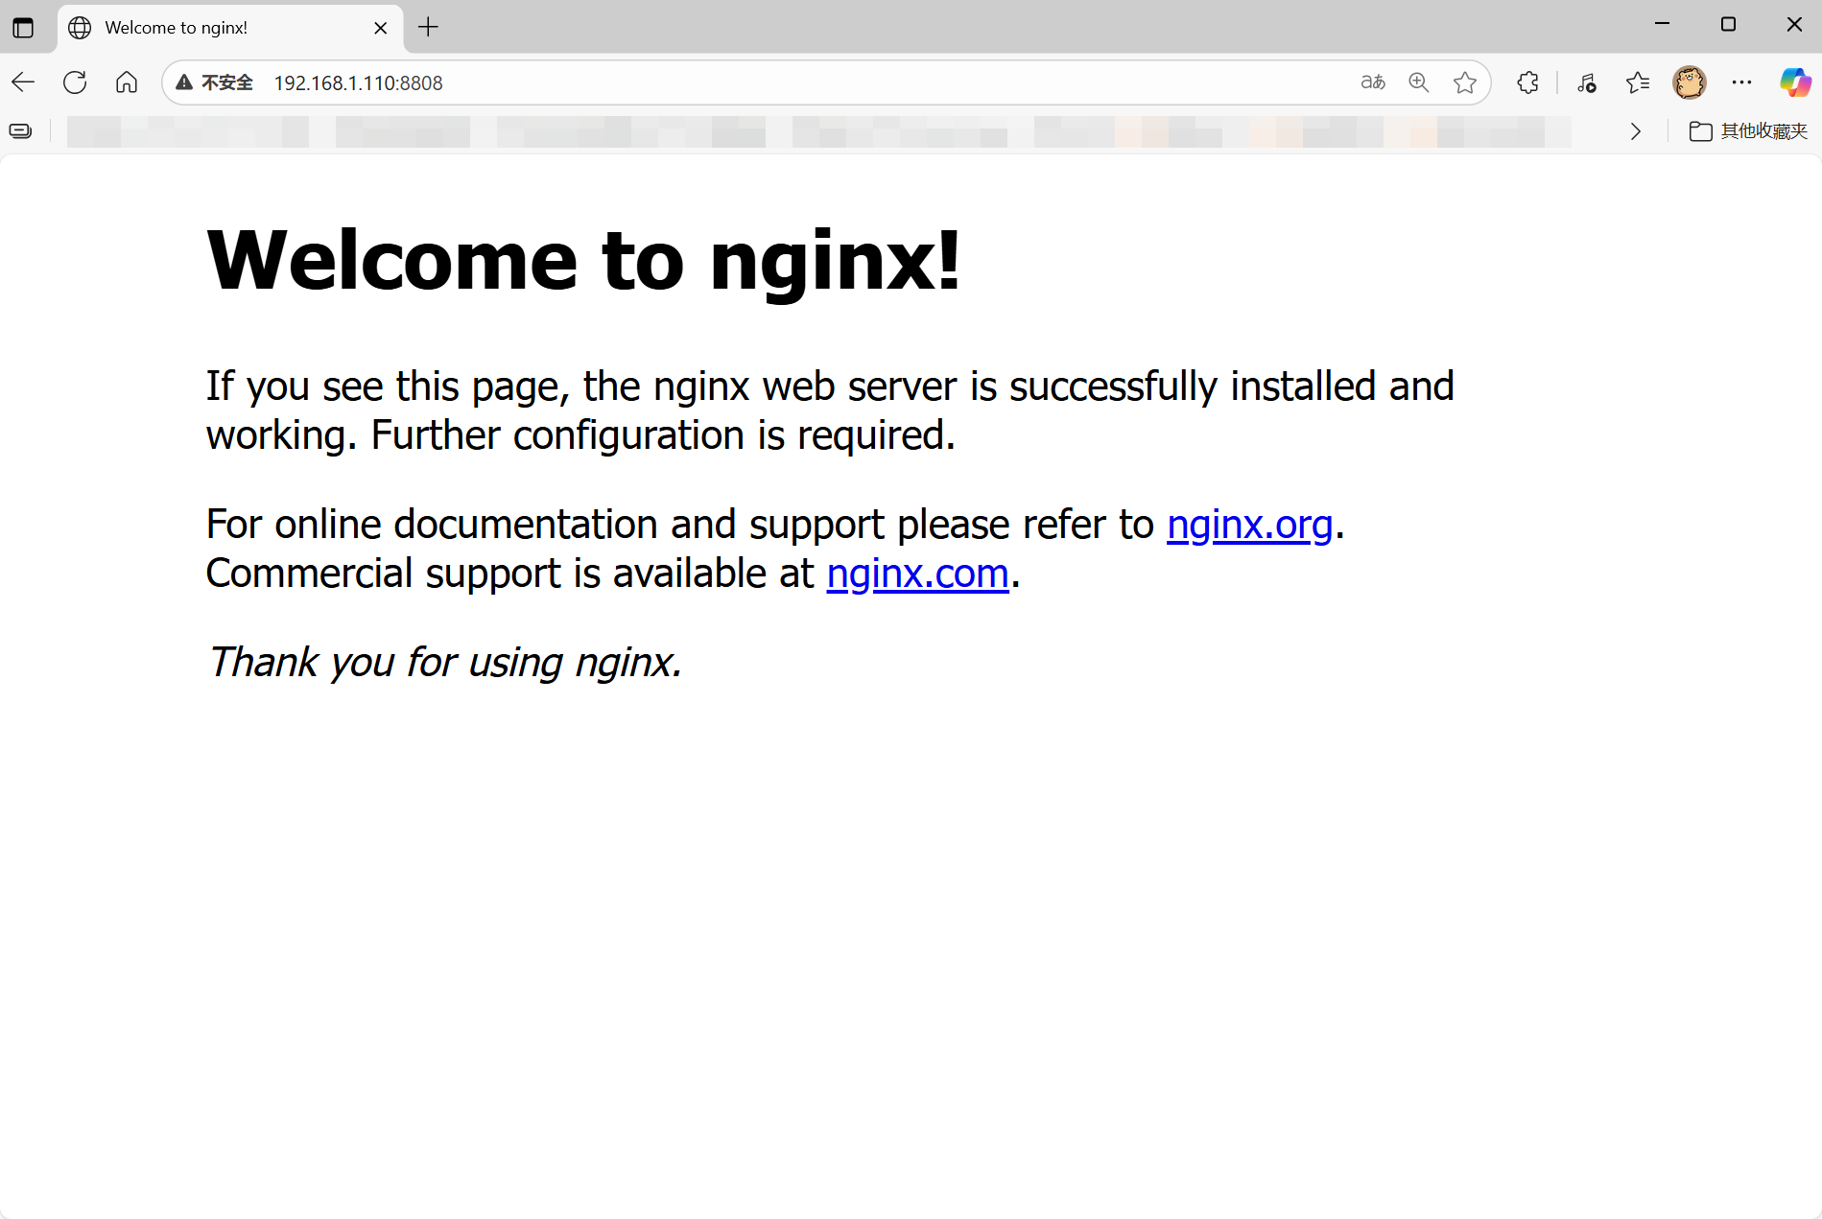Click the 不安全 security warning indicator

point(215,82)
